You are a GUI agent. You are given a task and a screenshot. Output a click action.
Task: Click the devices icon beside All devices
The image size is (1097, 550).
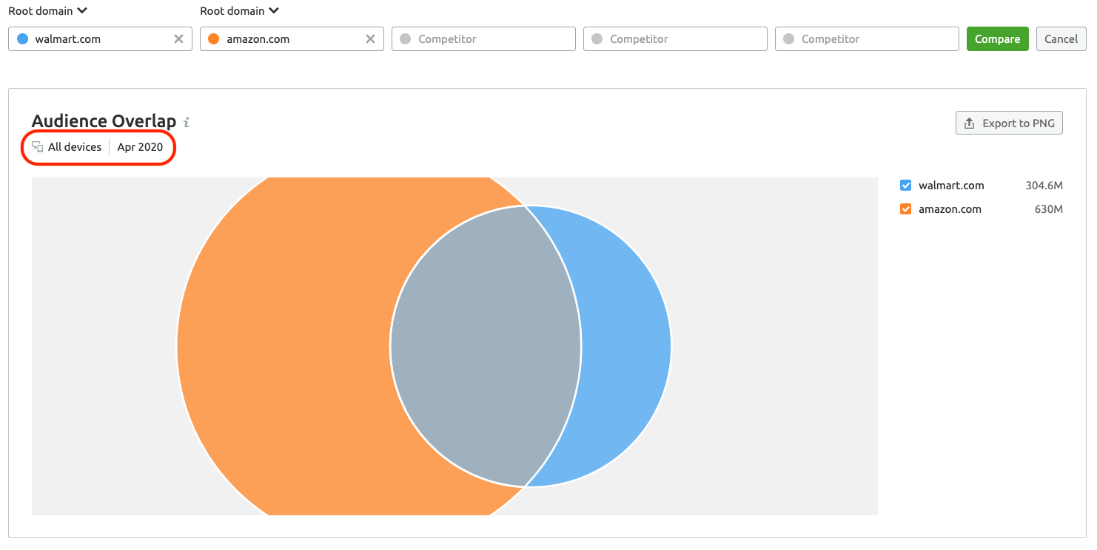point(37,147)
